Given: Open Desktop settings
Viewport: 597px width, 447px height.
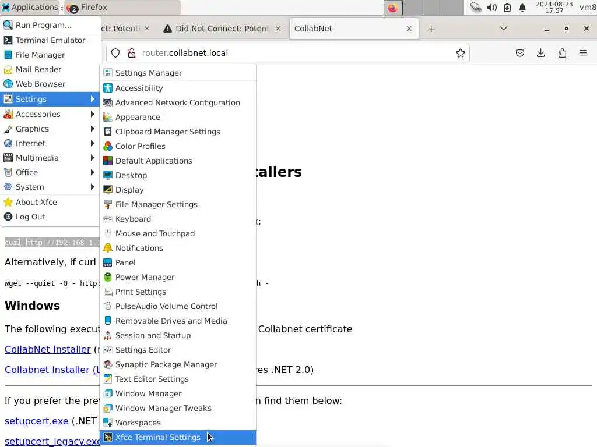Looking at the screenshot, I should [178, 175].
